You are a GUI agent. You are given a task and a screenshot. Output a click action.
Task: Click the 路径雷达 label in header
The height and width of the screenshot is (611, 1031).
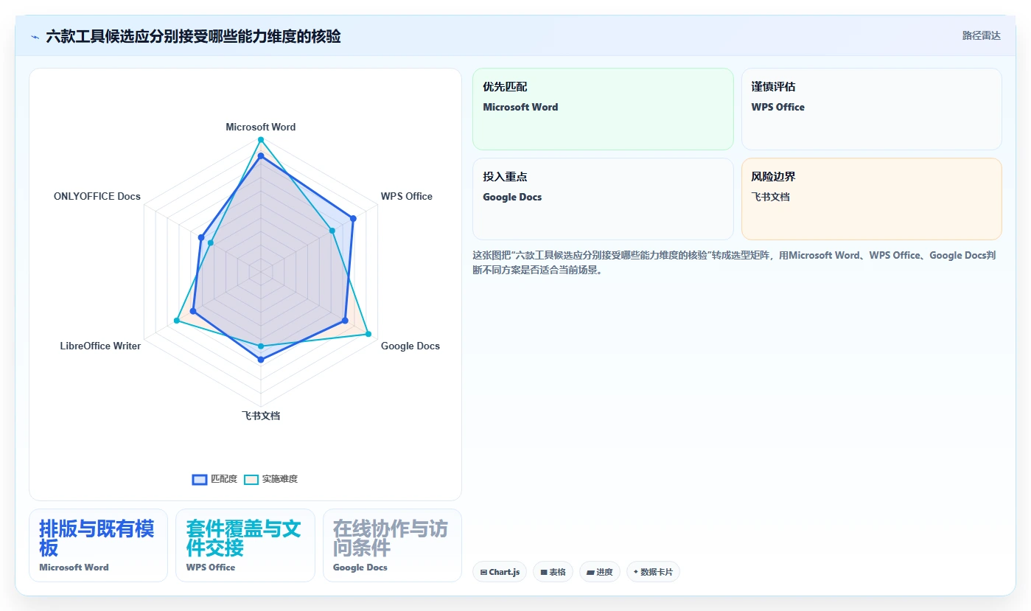point(981,35)
